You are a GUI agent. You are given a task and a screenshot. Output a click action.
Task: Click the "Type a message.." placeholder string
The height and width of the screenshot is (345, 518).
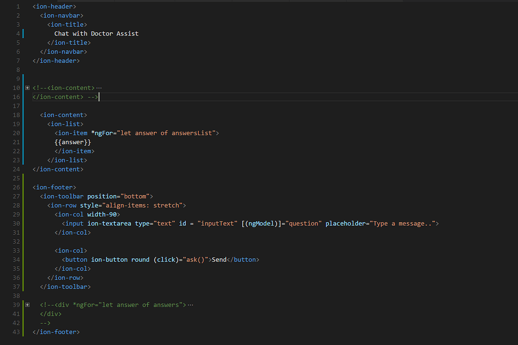click(x=402, y=224)
